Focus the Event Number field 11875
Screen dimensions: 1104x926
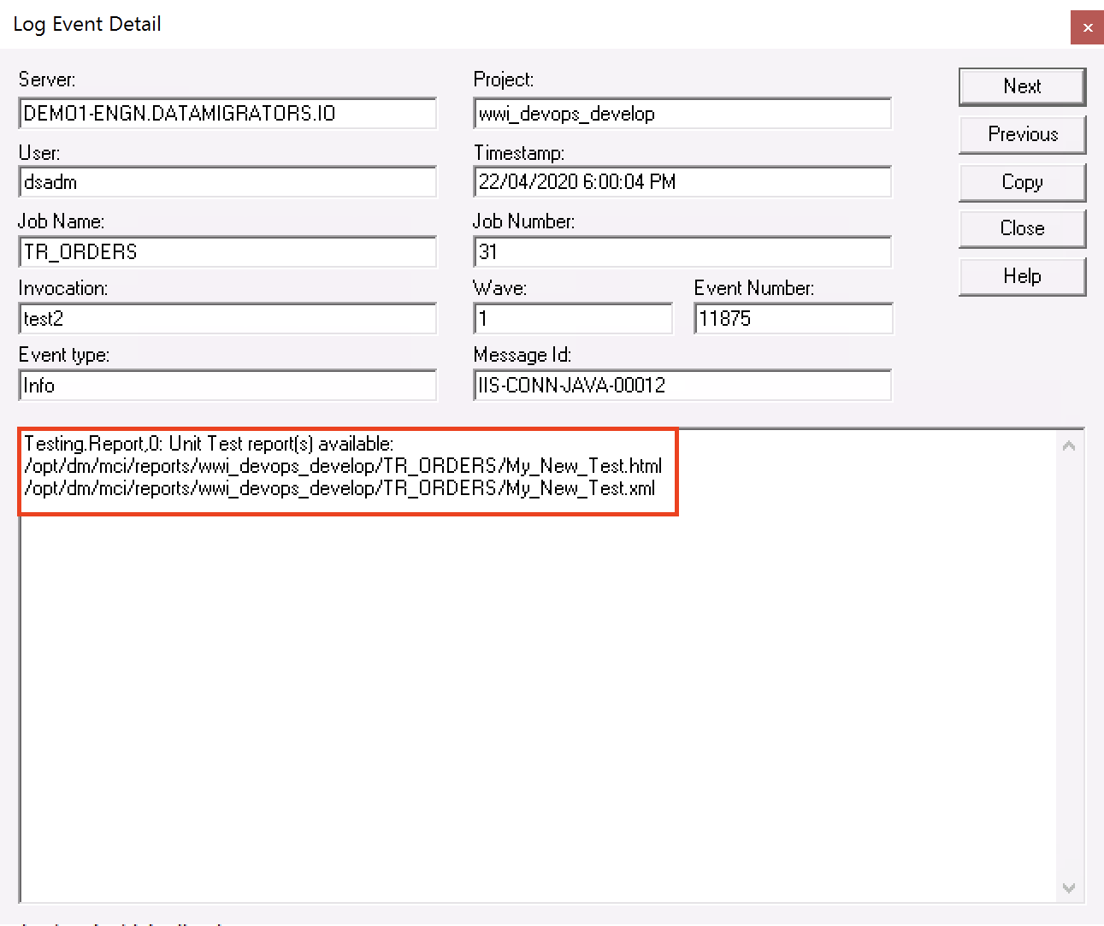pos(793,319)
